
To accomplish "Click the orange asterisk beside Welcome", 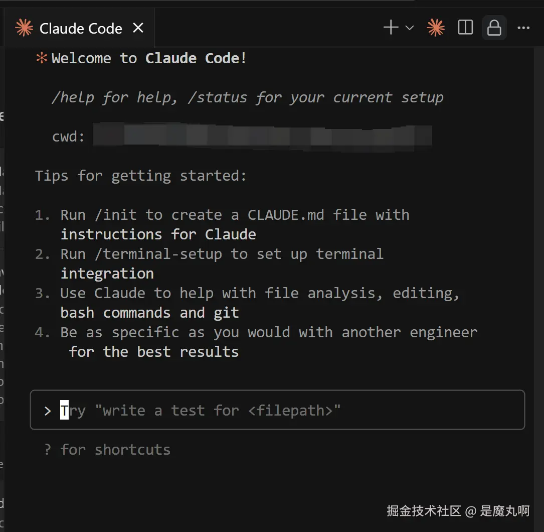I will 41,58.
